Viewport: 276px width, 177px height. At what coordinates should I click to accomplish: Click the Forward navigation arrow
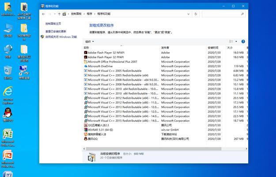click(49, 14)
